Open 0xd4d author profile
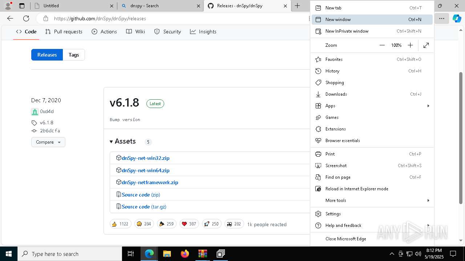 coord(47,112)
